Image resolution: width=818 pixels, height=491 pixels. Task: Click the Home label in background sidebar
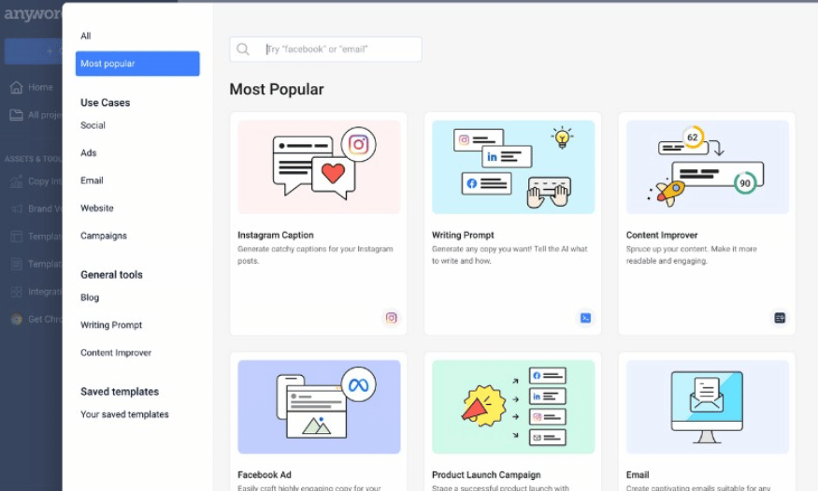40,87
